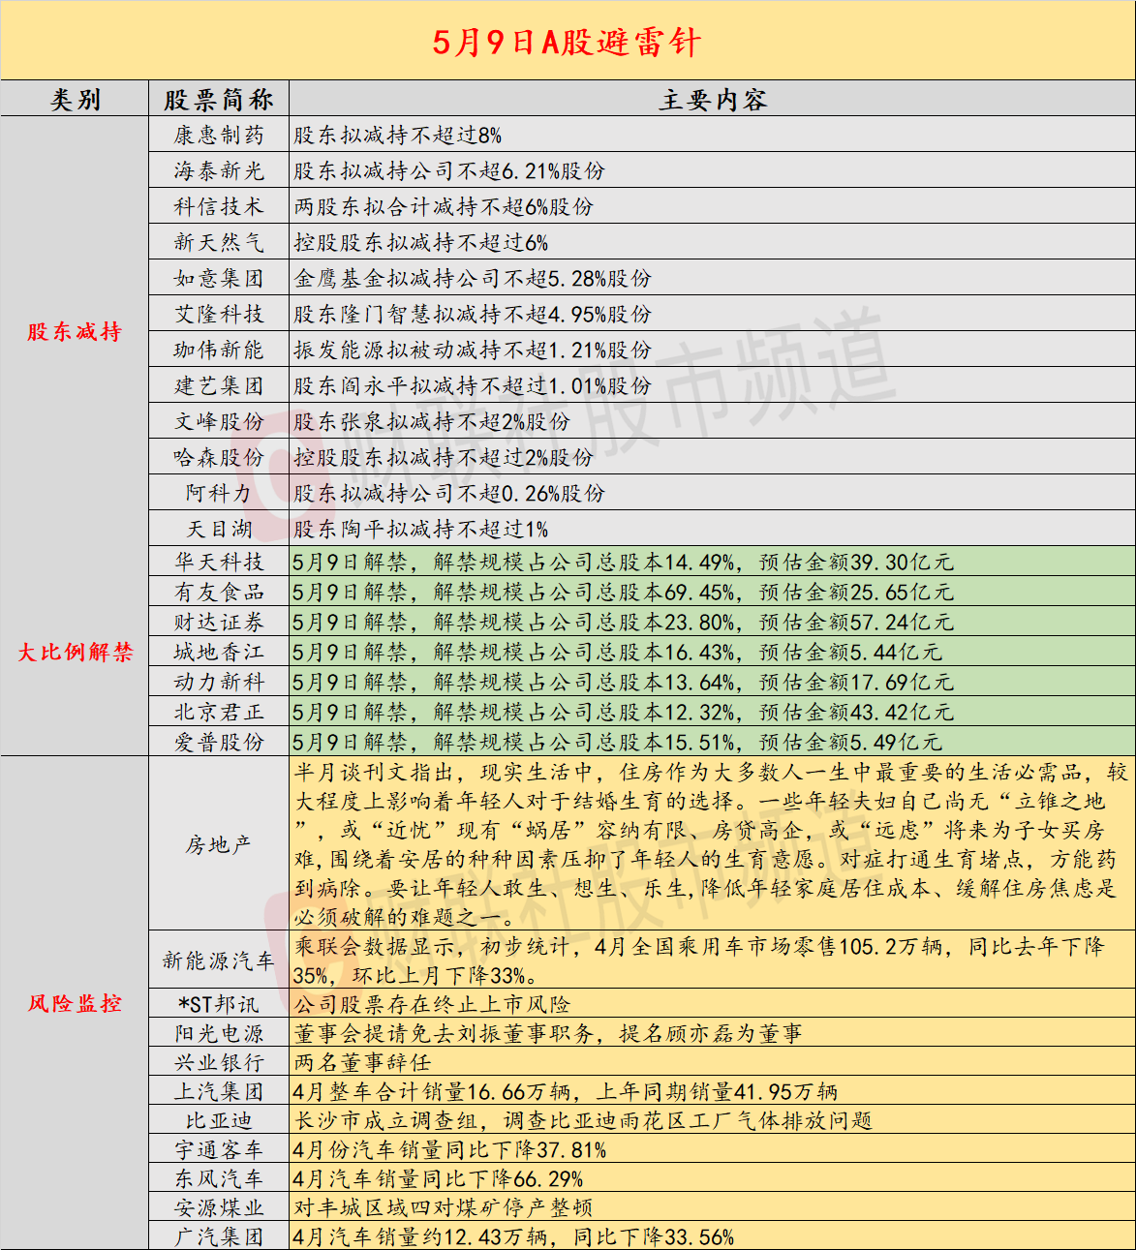Select the 类别 column header
The width and height of the screenshot is (1136, 1250).
[x=75, y=99]
